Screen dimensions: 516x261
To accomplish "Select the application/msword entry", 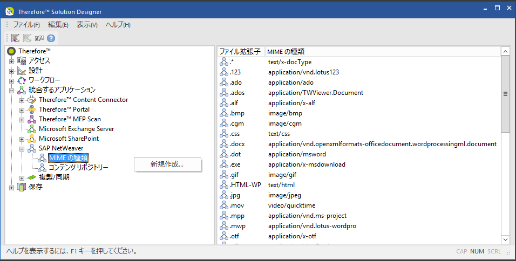I will pos(297,154).
